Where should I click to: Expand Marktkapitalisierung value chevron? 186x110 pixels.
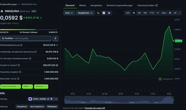(57, 45)
